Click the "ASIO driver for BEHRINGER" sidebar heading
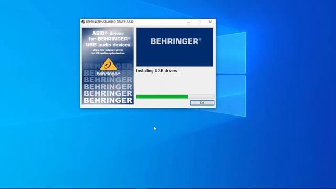The height and width of the screenshot is (189, 336). pos(108,39)
